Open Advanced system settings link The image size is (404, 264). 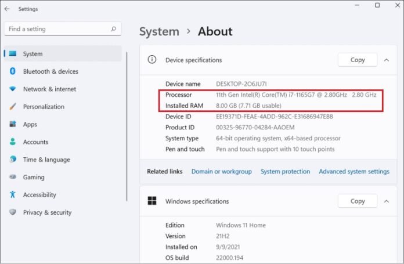pos(354,171)
